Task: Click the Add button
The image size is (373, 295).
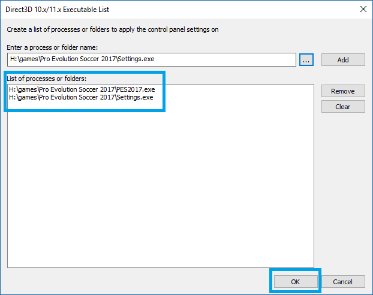Action: (x=343, y=59)
